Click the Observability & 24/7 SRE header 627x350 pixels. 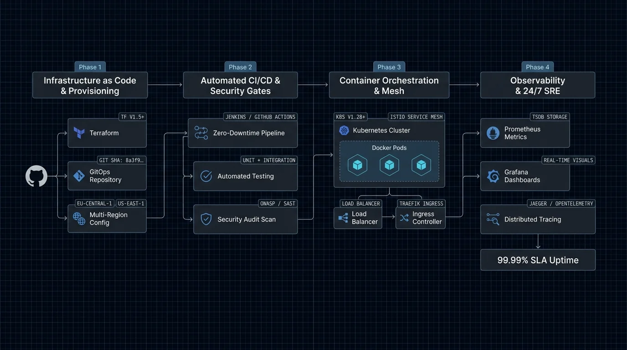[x=538, y=85]
